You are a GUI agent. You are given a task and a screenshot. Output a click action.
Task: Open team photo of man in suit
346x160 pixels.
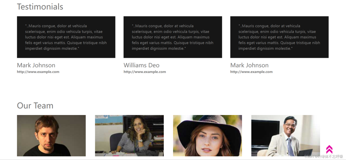tap(286, 136)
